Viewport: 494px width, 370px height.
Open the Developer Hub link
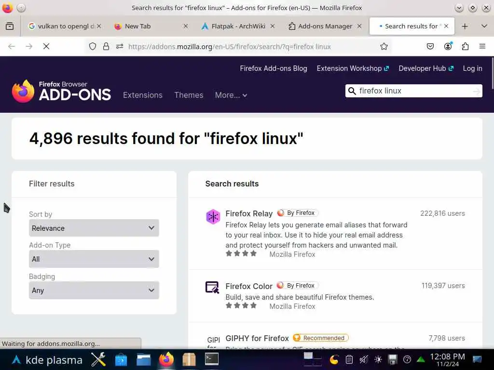426,68
